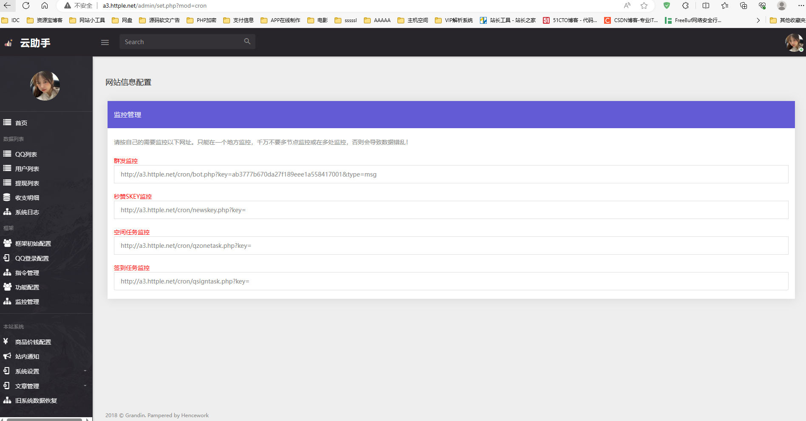Image resolution: width=806 pixels, height=421 pixels.
Task: Open VIP解析系统 bookmark folder
Action: (x=454, y=20)
